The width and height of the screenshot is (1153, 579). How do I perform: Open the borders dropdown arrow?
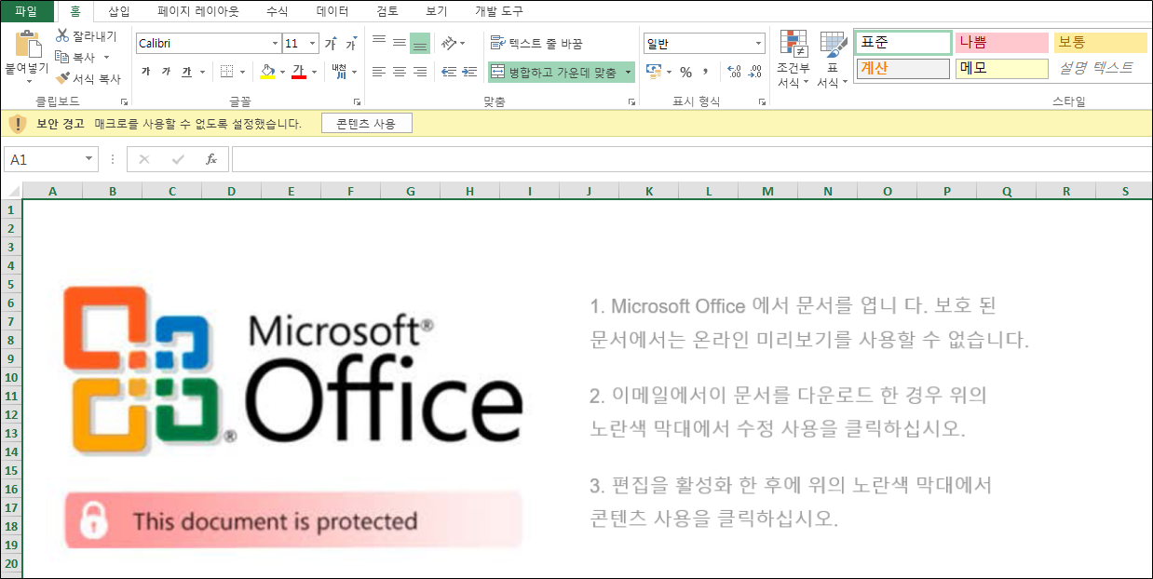pos(243,72)
